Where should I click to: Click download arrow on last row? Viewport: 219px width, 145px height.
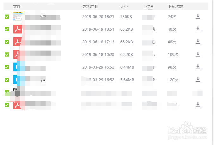pyautogui.click(x=198, y=105)
